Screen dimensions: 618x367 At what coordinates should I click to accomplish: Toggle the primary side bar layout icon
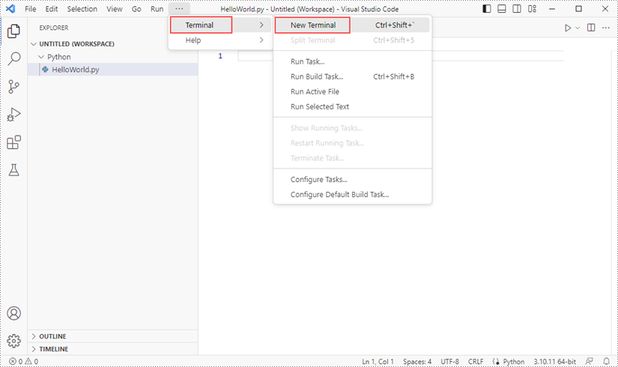(487, 9)
